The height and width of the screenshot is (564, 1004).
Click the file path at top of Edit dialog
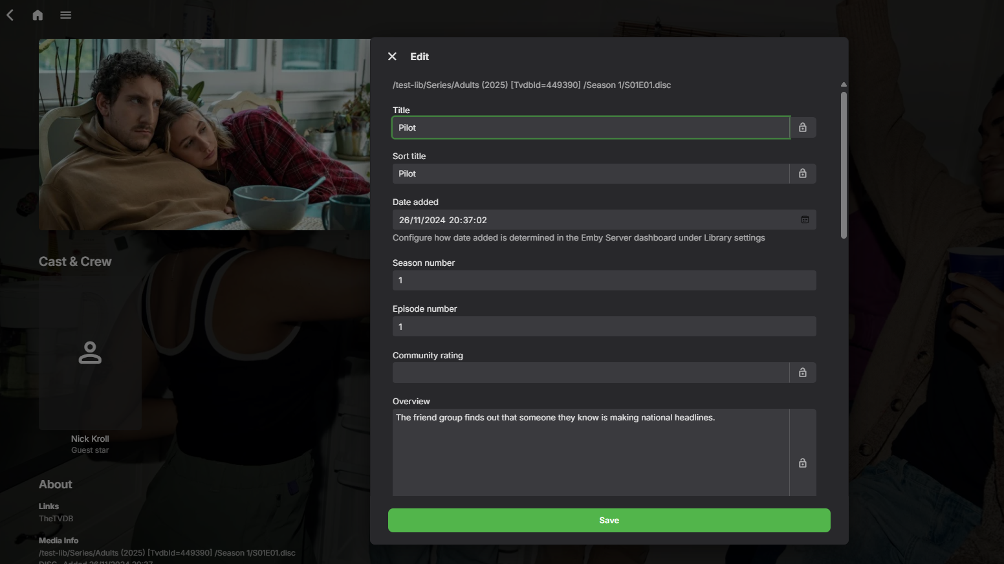pyautogui.click(x=532, y=85)
